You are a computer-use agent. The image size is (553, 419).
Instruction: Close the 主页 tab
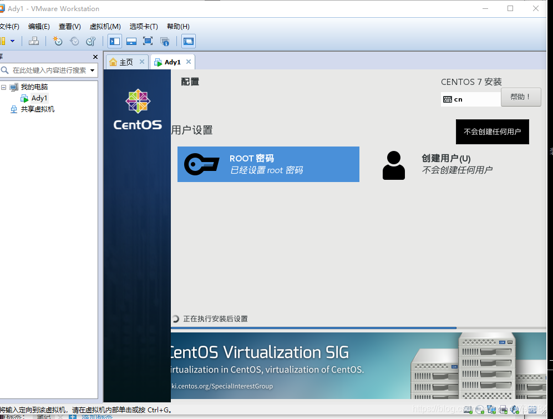pos(142,62)
